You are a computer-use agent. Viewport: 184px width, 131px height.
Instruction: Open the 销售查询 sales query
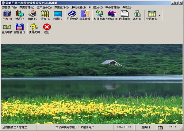112,15
